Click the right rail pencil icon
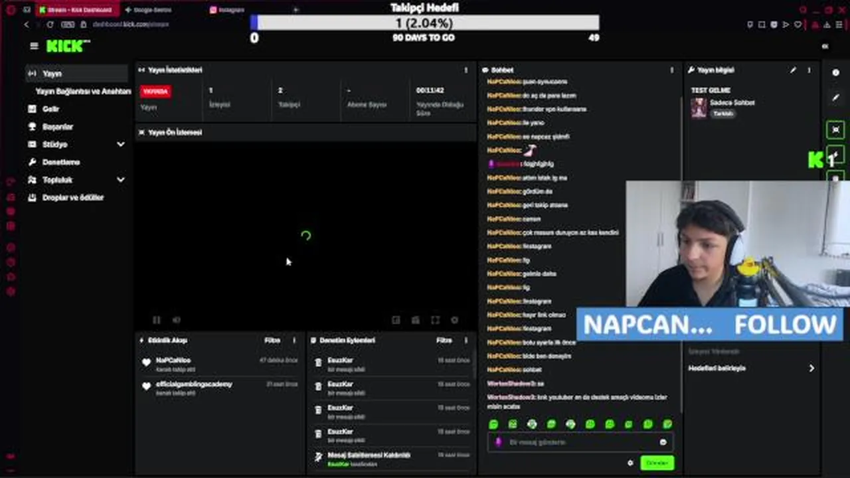Screen dimensions: 850x478 [836, 98]
